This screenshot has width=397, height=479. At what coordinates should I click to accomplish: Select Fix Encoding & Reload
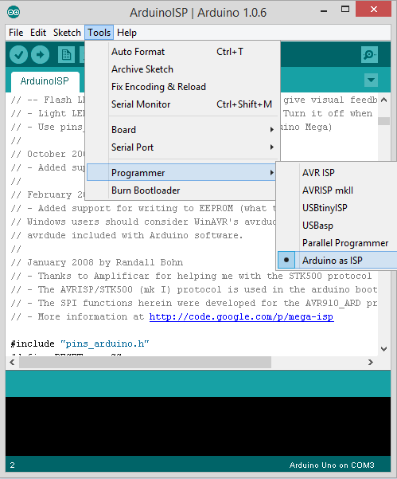181,87
